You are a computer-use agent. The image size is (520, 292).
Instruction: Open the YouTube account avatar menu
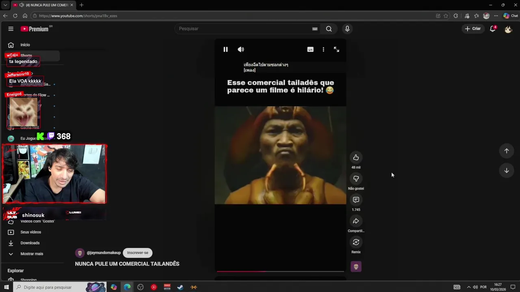pos(508,29)
